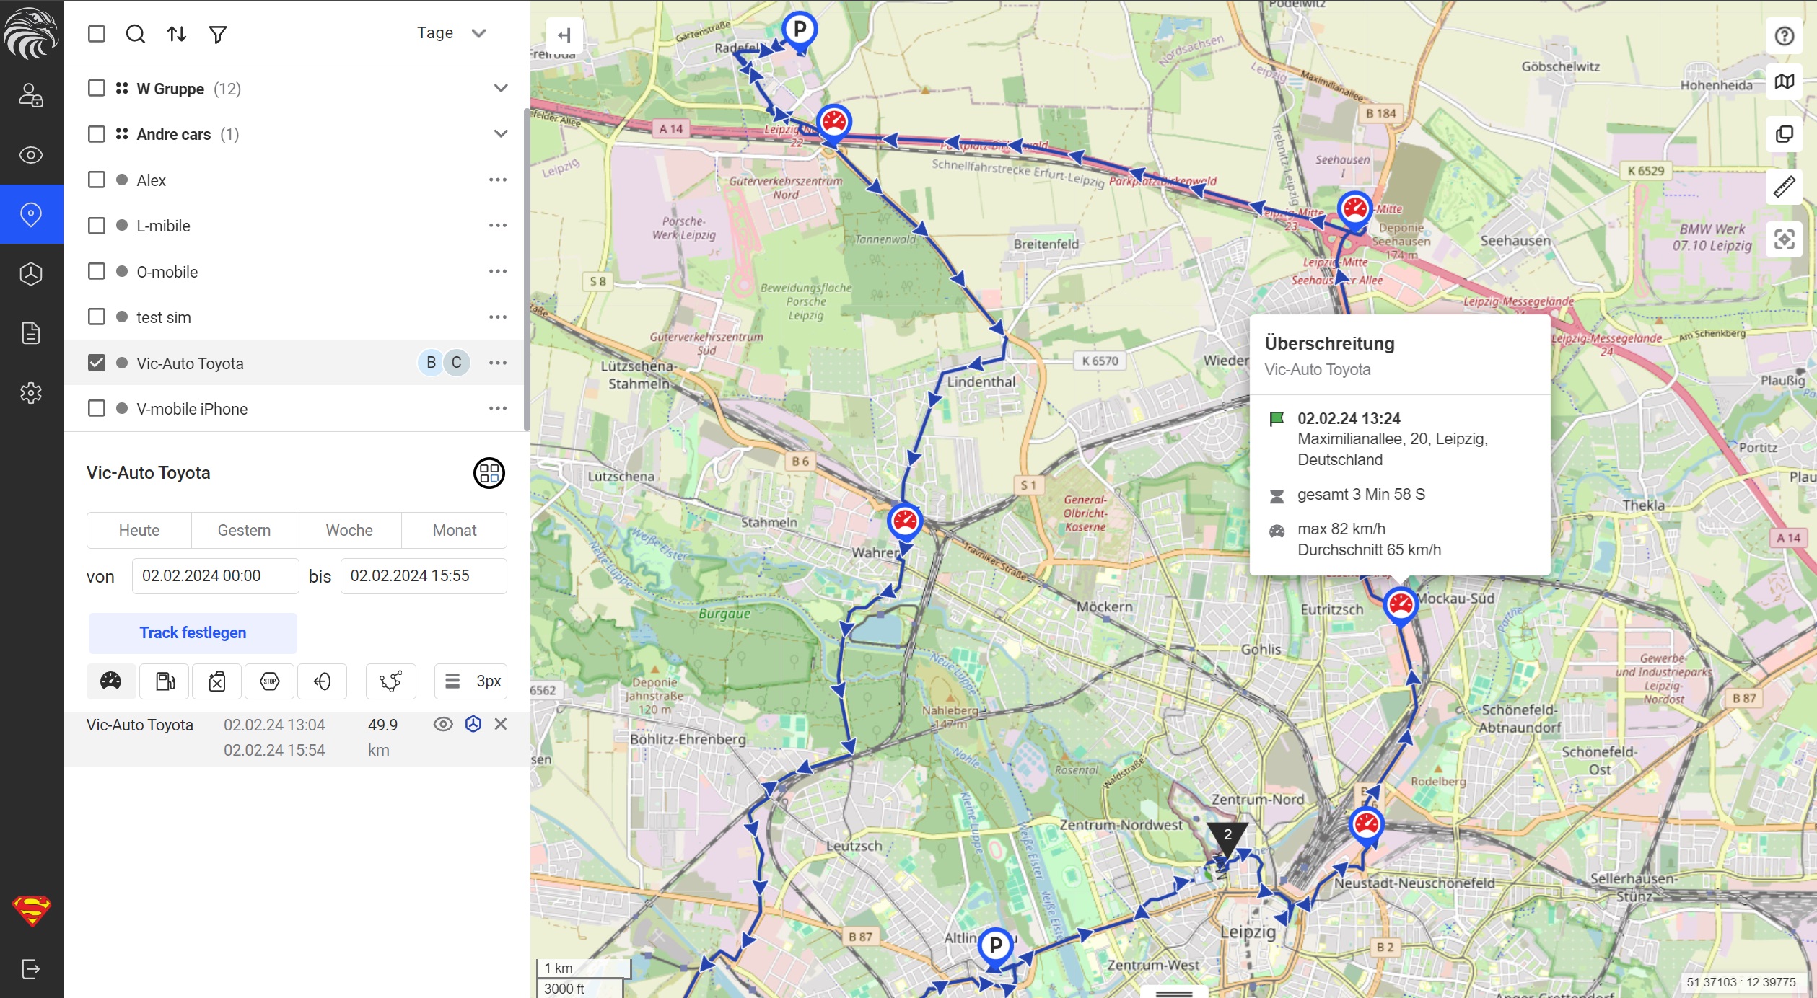This screenshot has width=1817, height=998.
Task: Open search in the object list
Action: pyautogui.click(x=136, y=34)
